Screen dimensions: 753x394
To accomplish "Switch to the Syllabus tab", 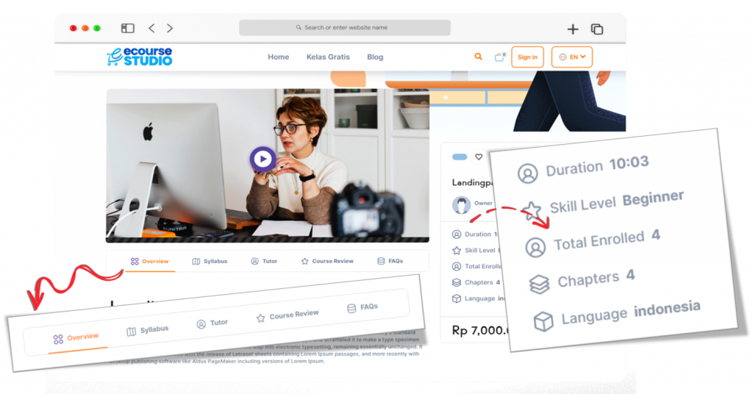I will click(x=210, y=261).
